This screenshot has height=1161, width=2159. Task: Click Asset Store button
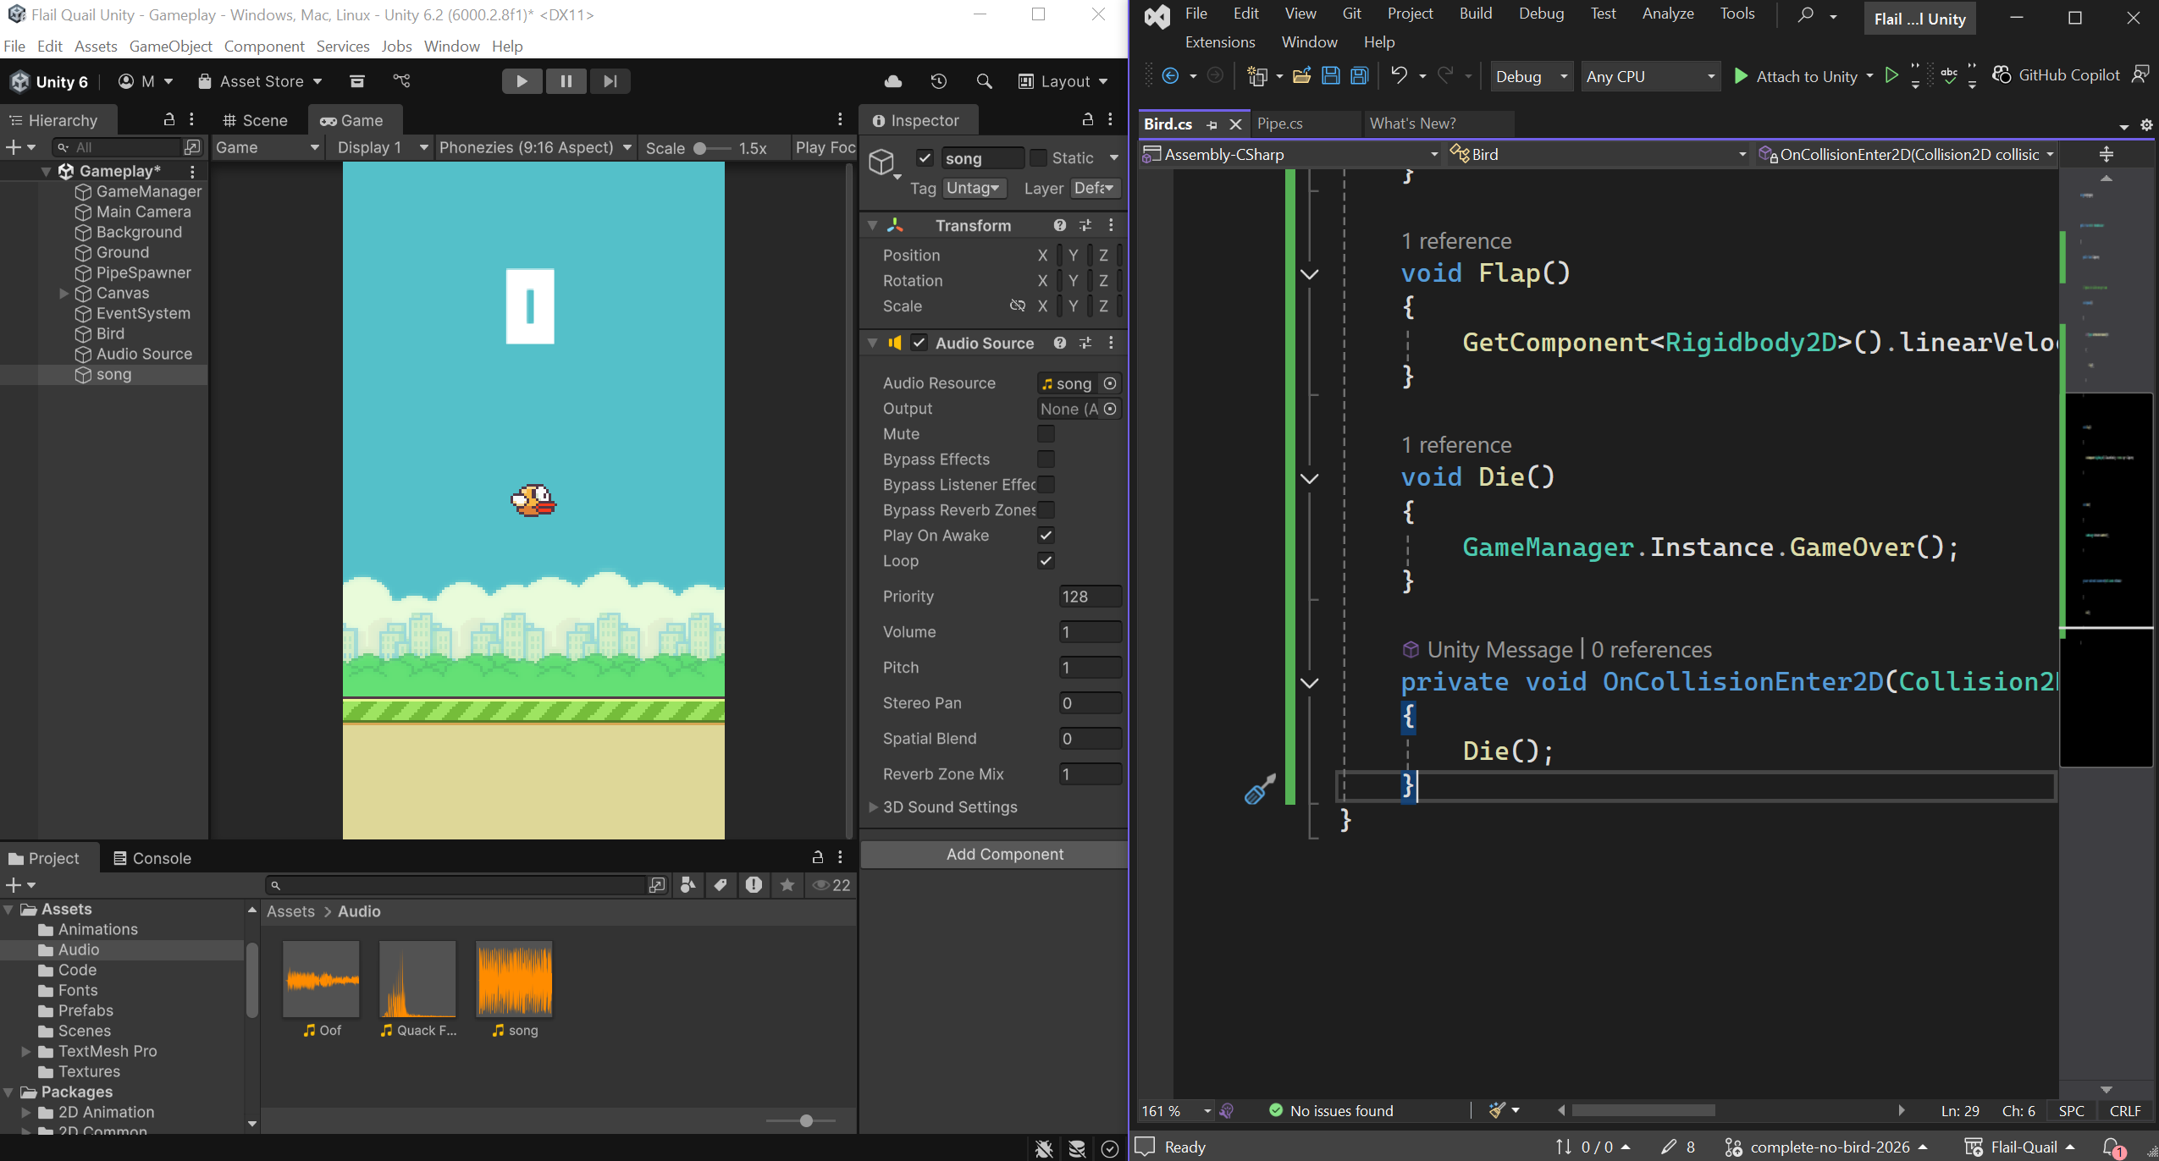pos(259,81)
